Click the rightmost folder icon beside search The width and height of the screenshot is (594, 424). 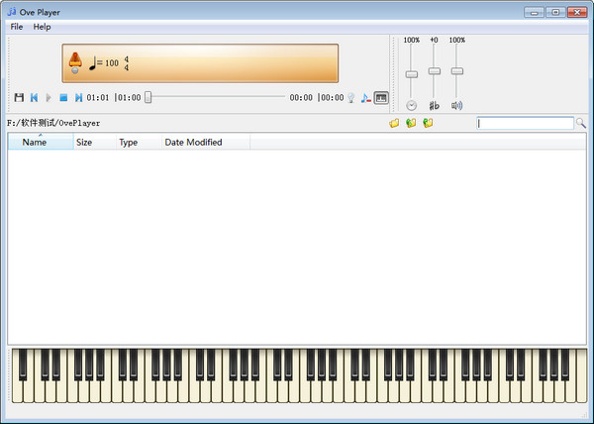[x=428, y=124]
